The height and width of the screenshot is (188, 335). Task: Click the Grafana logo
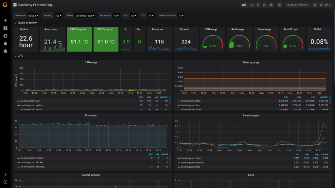5,5
